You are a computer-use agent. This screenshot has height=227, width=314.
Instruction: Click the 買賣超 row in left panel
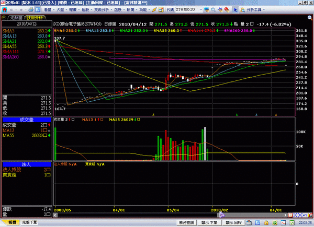[x=27, y=175]
